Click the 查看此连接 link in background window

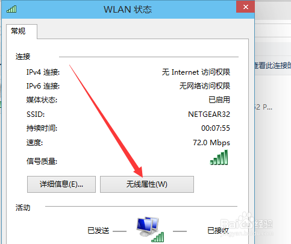click(272, 65)
